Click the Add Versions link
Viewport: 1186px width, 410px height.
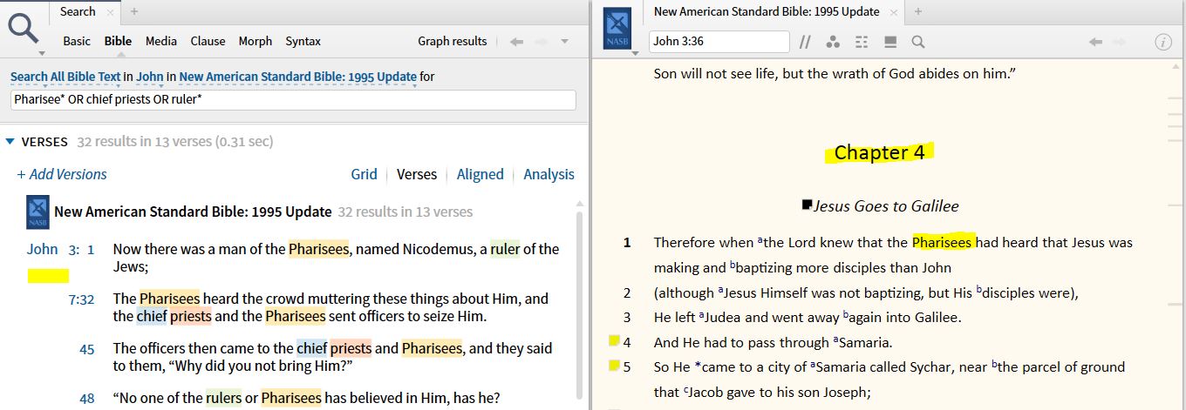61,174
